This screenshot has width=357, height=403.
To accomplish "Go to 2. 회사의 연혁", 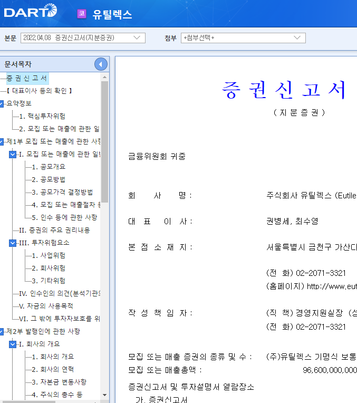I will [53, 369].
